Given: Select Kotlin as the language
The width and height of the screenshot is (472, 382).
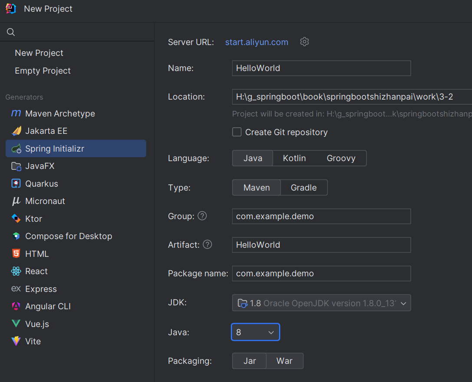Looking at the screenshot, I should 294,158.
